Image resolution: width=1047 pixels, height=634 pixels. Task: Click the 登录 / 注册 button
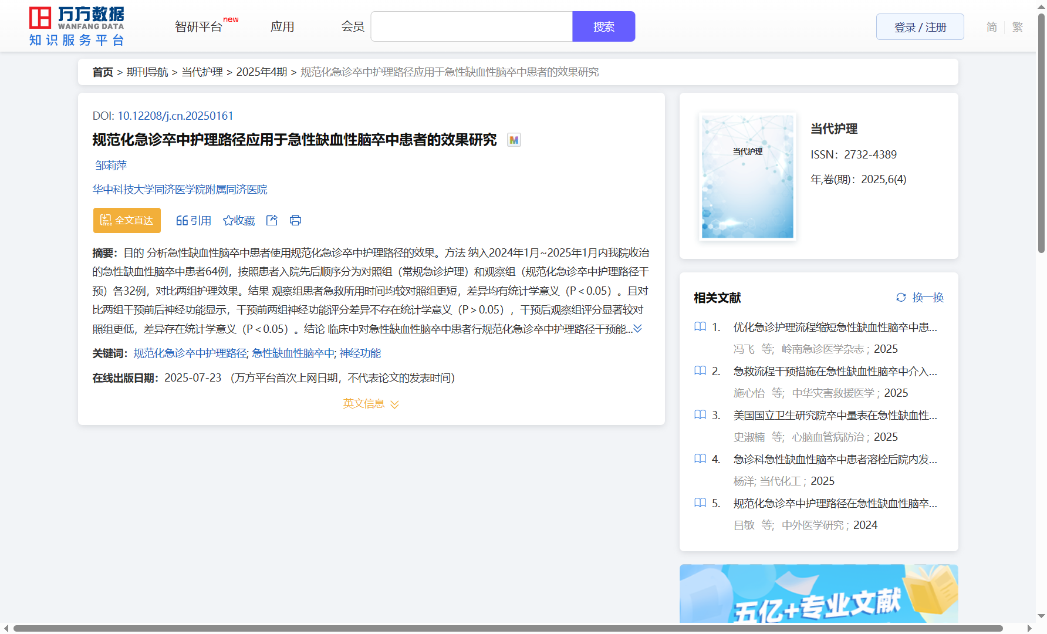pos(920,27)
